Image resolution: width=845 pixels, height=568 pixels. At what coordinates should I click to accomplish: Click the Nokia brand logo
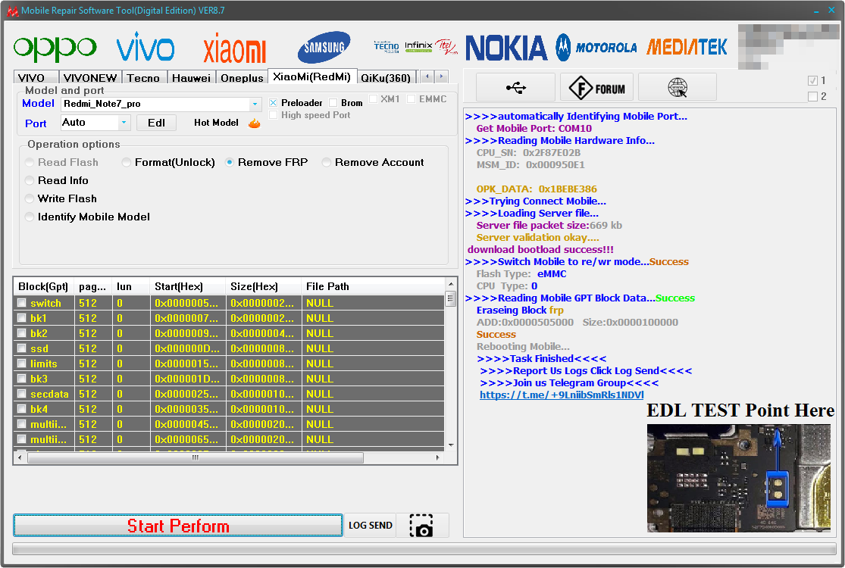[x=506, y=48]
